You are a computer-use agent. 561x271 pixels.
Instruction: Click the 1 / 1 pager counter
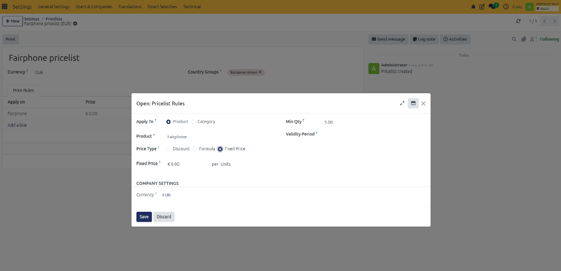533,21
